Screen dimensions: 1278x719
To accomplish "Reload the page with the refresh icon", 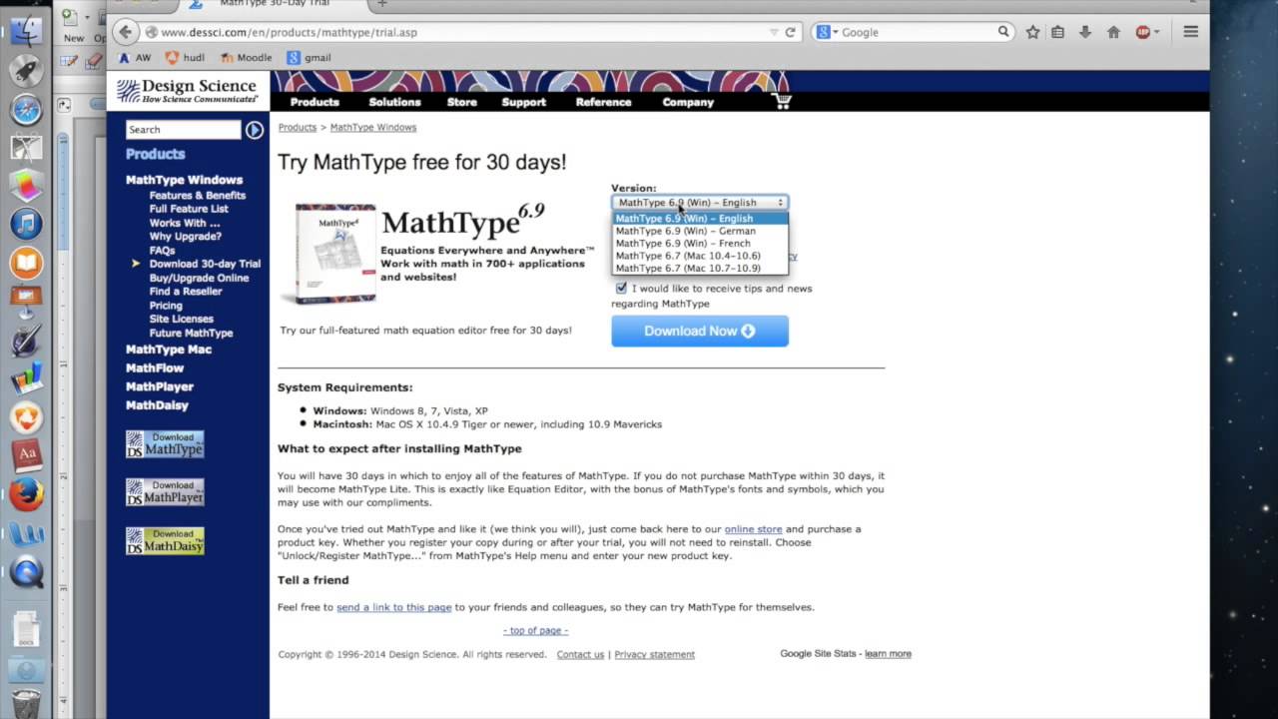I will [x=790, y=32].
